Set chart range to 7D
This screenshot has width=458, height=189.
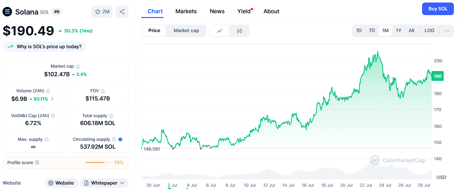[372, 31]
